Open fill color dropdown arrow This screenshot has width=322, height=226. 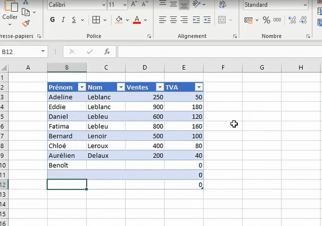click(127, 20)
